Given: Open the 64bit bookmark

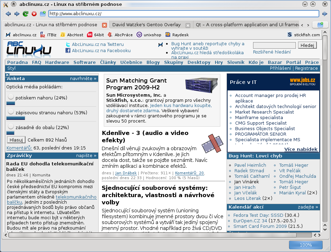Looking at the screenshot, I should (96, 35).
